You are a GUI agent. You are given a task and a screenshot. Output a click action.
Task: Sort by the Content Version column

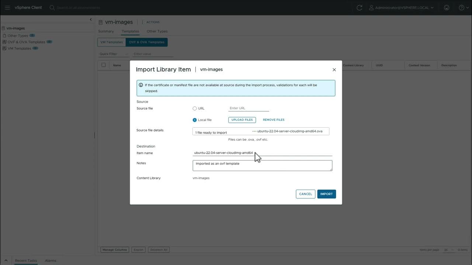pyautogui.click(x=419, y=66)
